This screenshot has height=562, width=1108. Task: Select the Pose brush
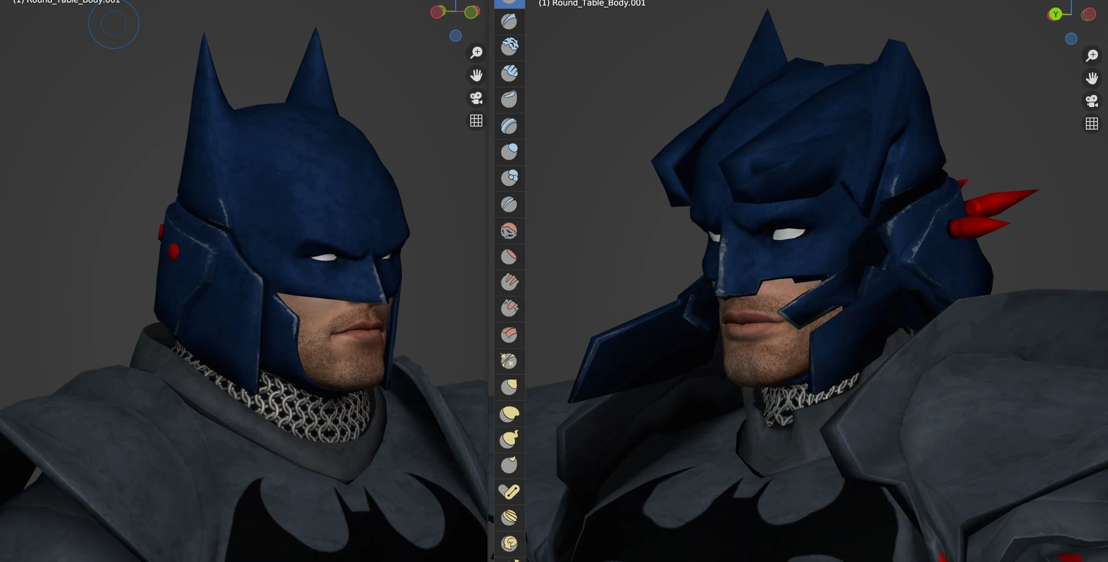click(509, 491)
